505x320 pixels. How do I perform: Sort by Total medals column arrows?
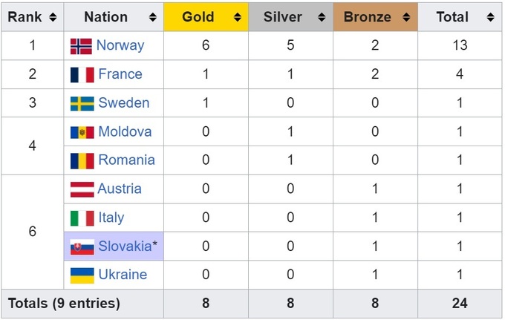[490, 17]
